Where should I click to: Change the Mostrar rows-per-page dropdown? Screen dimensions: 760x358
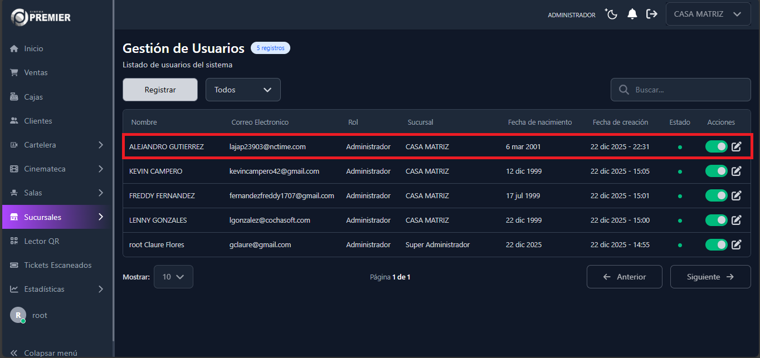tap(173, 277)
